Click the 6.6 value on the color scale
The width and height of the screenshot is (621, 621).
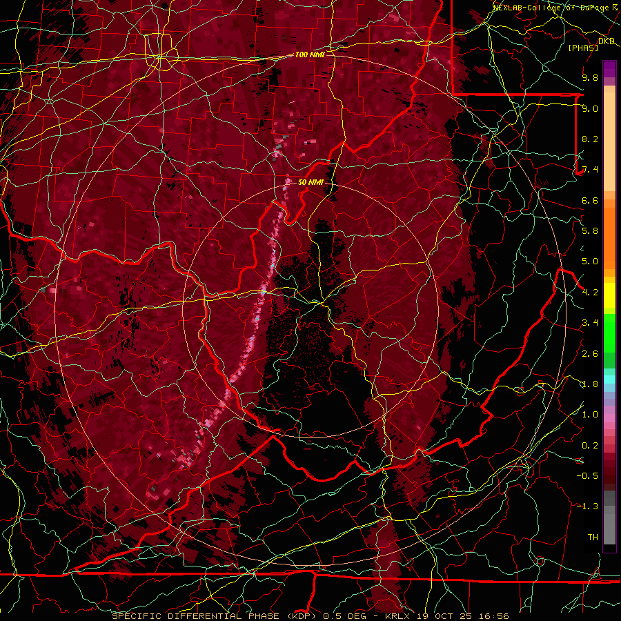pyautogui.click(x=590, y=200)
